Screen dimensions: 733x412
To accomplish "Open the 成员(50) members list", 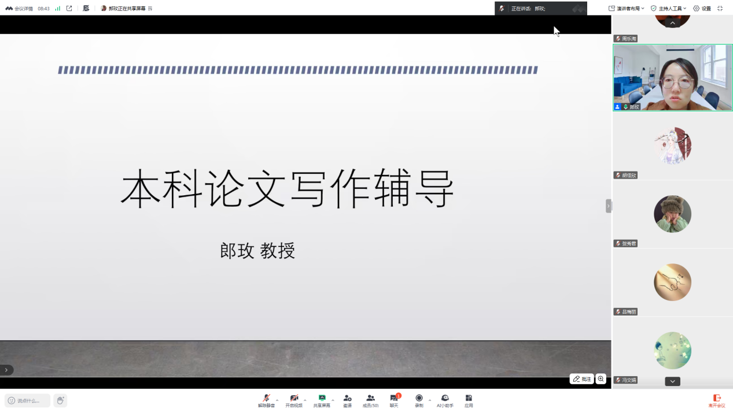I will click(x=370, y=400).
